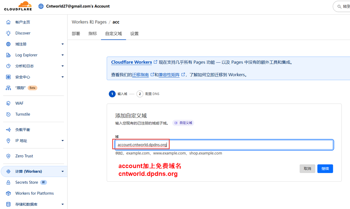Click the Cloudflare logo

[18, 6]
